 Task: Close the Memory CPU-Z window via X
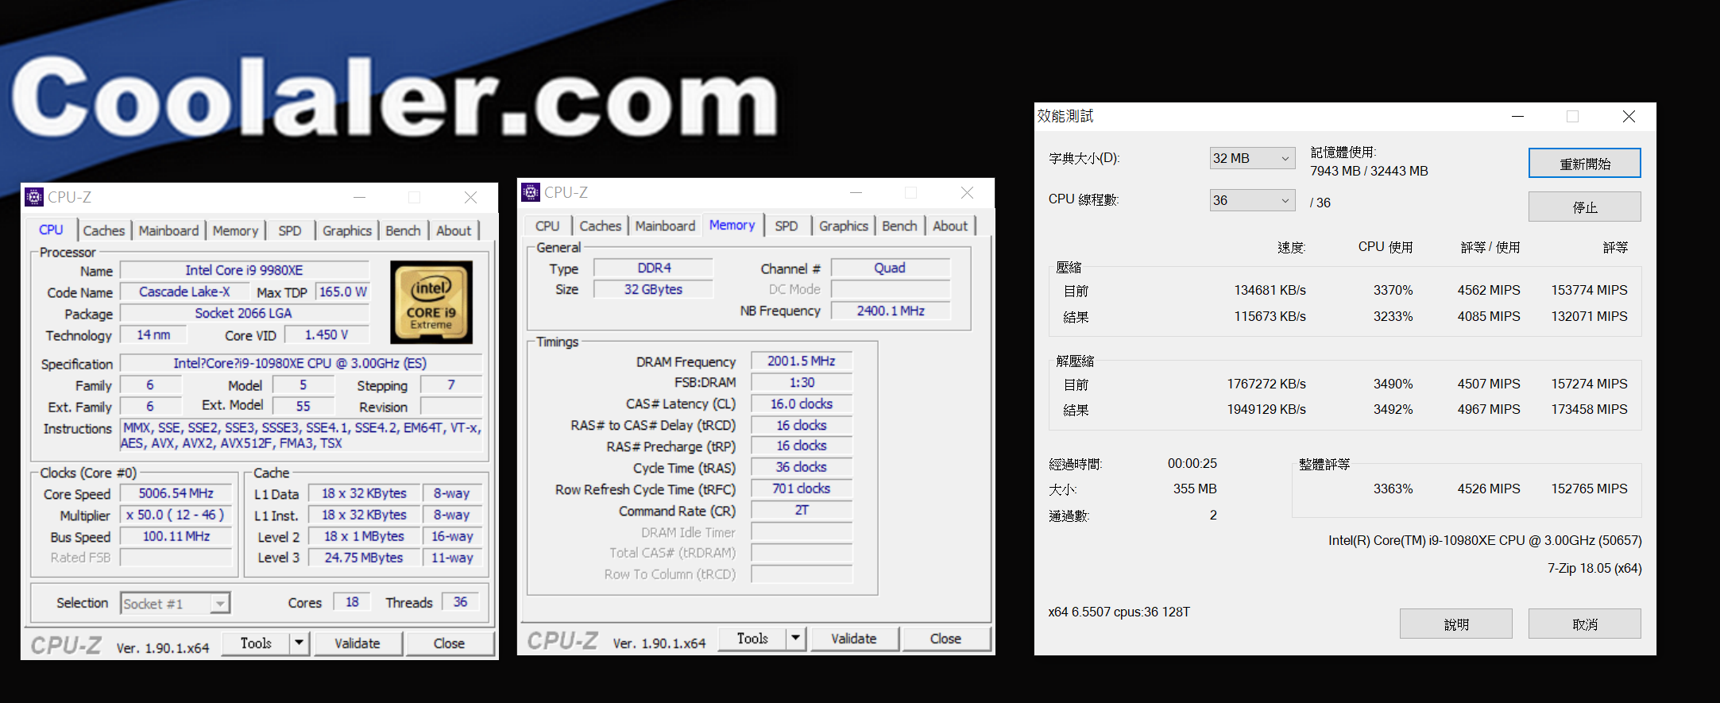[967, 192]
